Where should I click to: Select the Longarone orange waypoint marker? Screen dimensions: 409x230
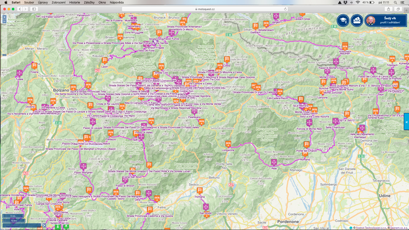coord(228,144)
